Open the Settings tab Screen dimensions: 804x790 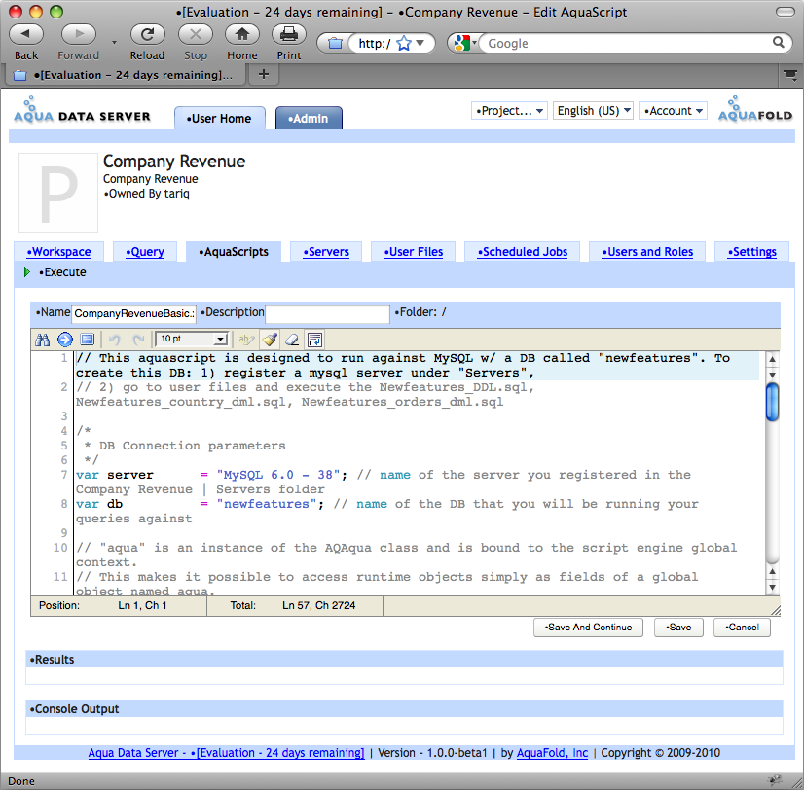(751, 252)
